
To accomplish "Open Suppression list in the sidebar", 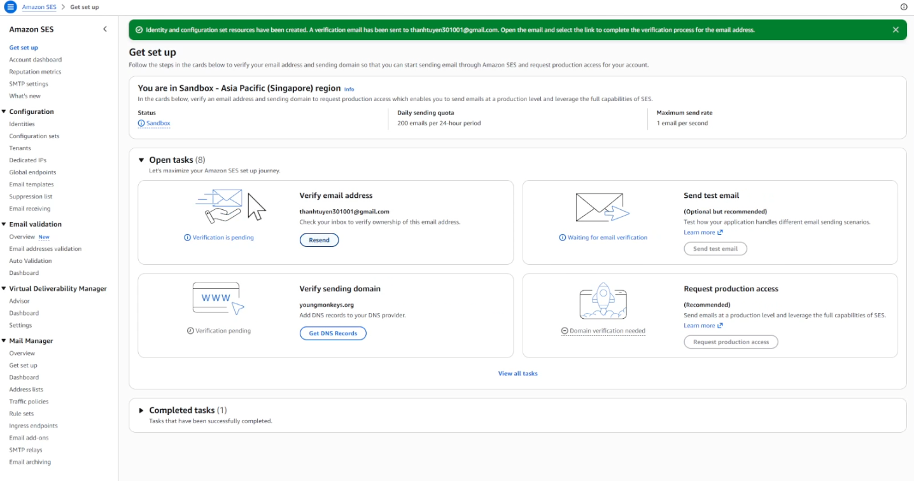I will pos(31,197).
